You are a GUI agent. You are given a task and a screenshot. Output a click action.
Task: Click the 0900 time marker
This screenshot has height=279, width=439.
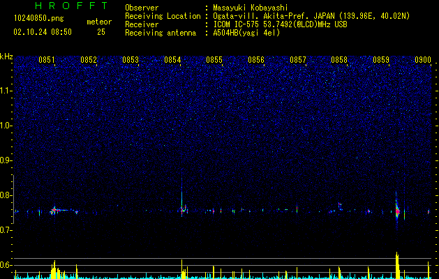pos(423,60)
